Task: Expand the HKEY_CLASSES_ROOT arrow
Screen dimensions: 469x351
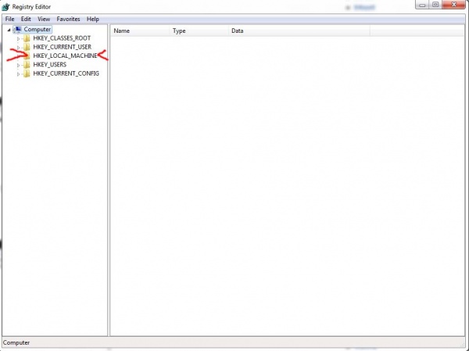Action: tap(18, 38)
